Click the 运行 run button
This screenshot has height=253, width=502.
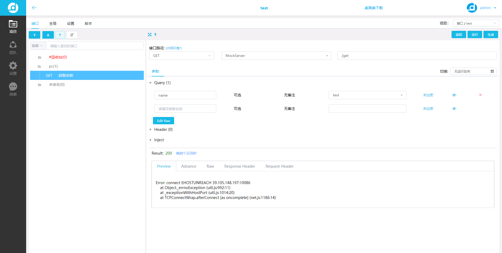click(x=475, y=34)
